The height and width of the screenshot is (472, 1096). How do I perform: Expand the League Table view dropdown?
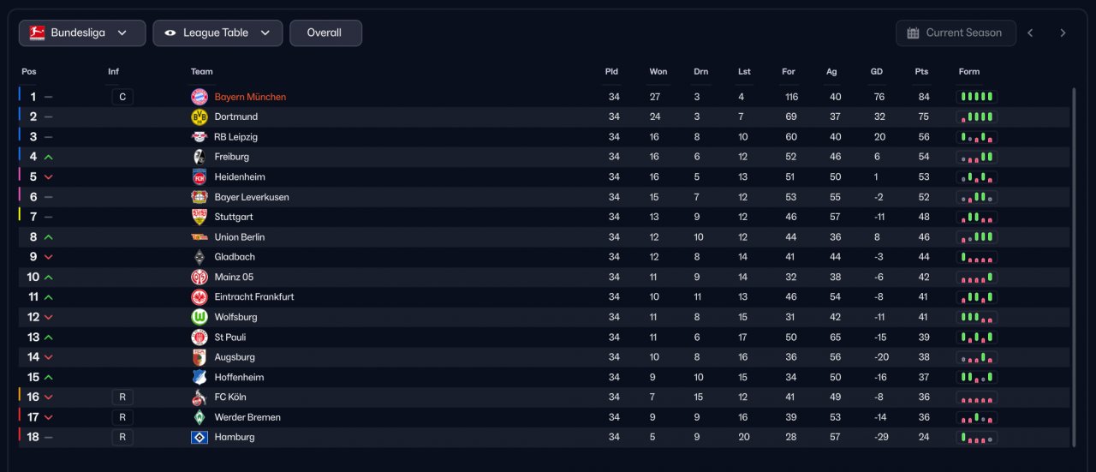pos(217,33)
